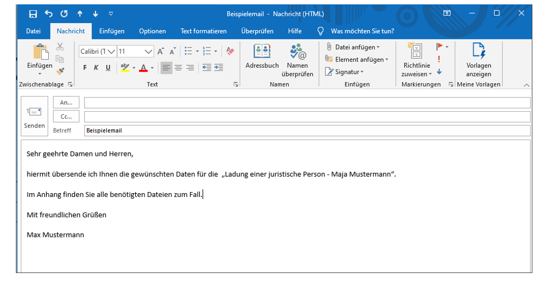The height and width of the screenshot is (296, 551).
Task: Click the Senden button
Action: pos(35,117)
